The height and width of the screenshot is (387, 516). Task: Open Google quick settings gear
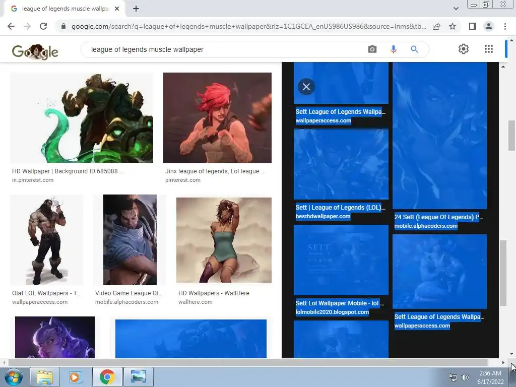click(464, 49)
